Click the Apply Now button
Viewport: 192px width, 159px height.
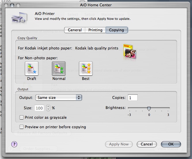(x=119, y=144)
